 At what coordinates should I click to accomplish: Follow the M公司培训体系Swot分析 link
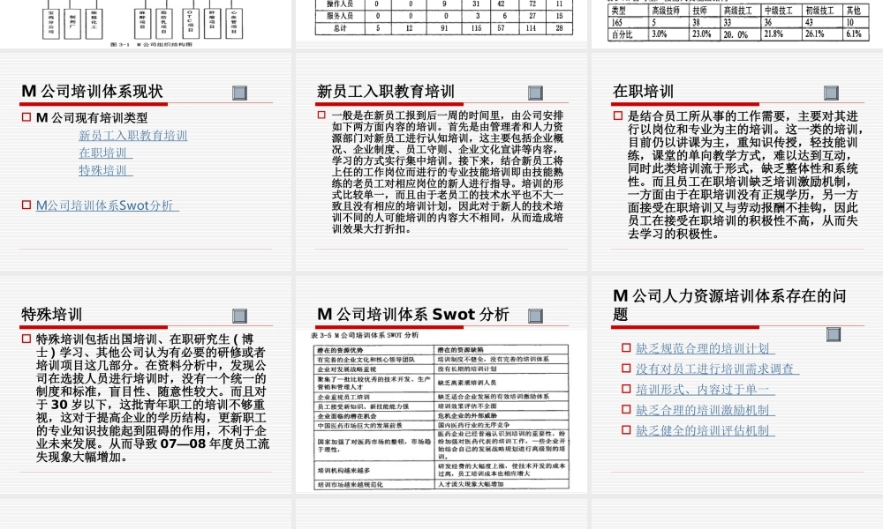(x=107, y=205)
